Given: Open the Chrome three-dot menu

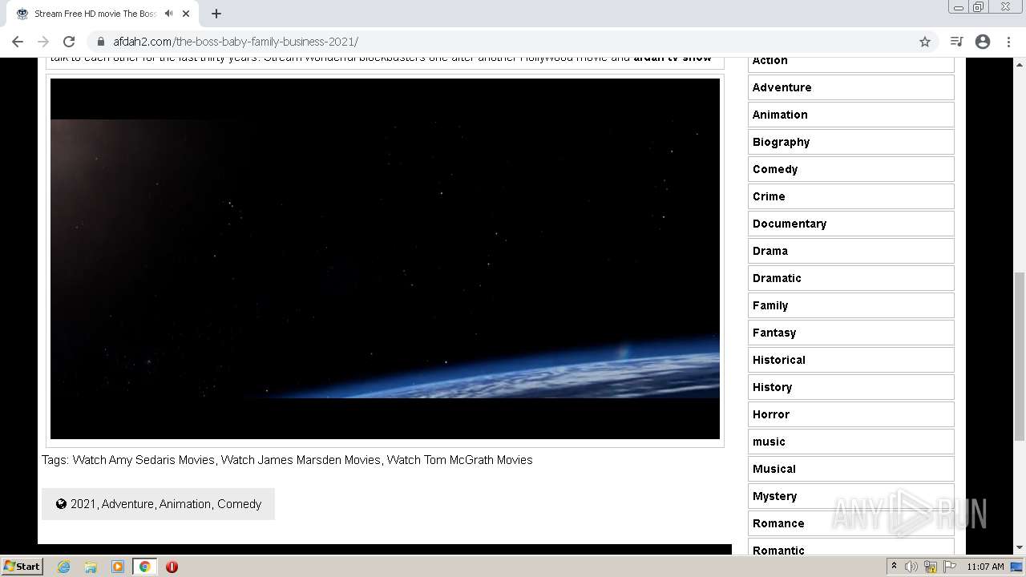Looking at the screenshot, I should click(1008, 42).
